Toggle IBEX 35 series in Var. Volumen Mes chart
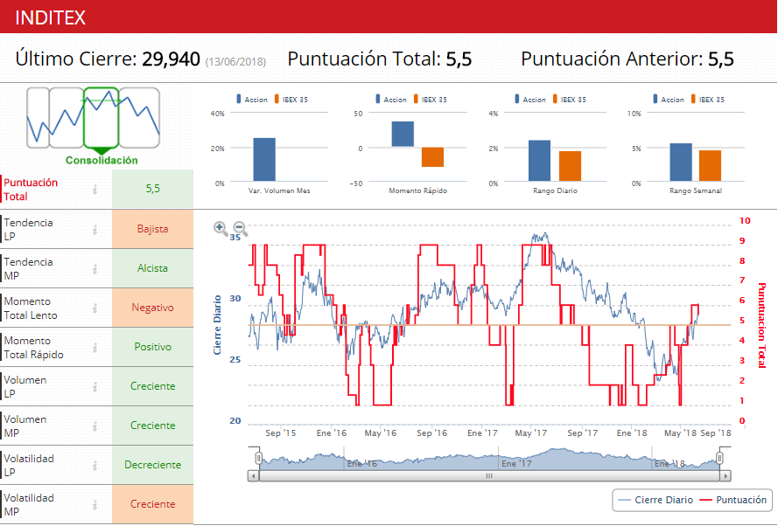Image resolution: width=778 pixels, height=526 pixels. [x=291, y=100]
